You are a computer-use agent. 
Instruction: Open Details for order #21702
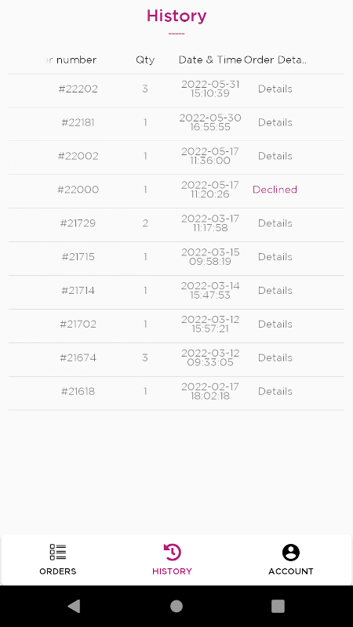[x=275, y=324]
